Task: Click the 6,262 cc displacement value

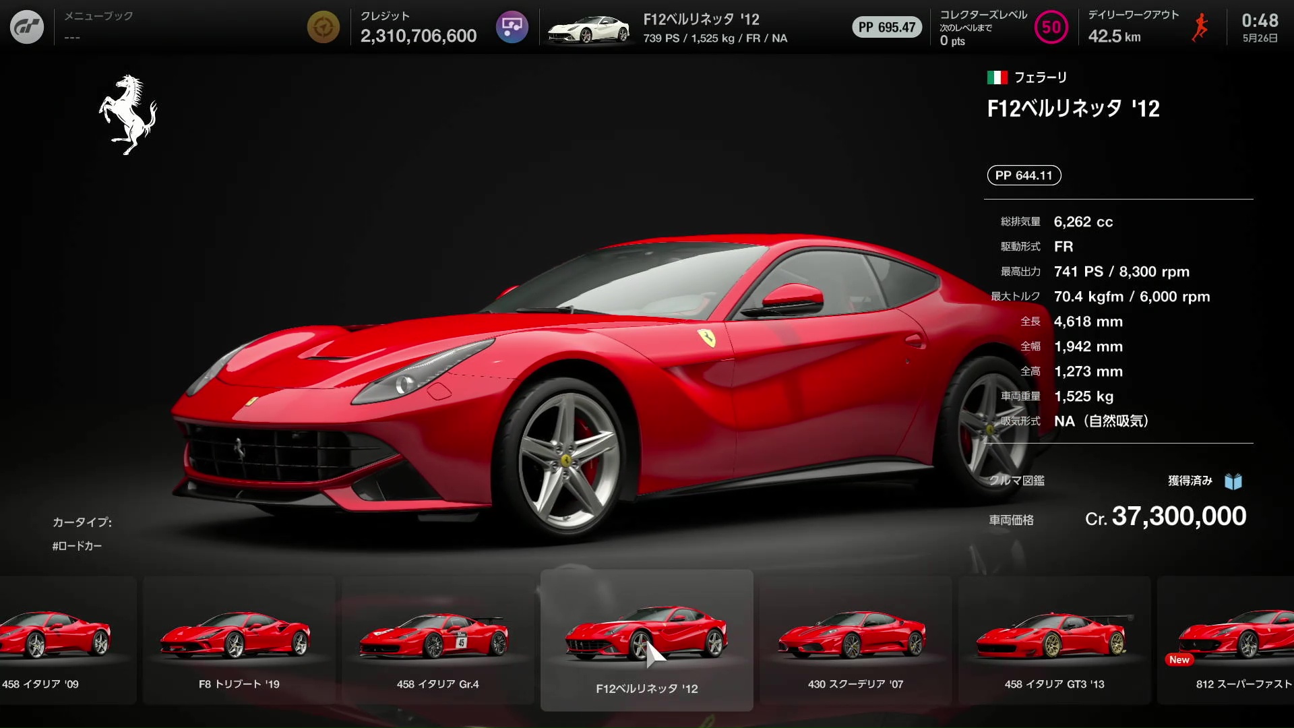Action: 1083,222
